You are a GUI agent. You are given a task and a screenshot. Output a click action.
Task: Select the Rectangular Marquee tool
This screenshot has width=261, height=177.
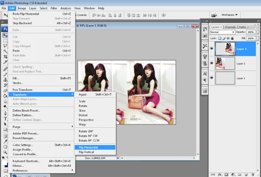[x=5, y=41]
